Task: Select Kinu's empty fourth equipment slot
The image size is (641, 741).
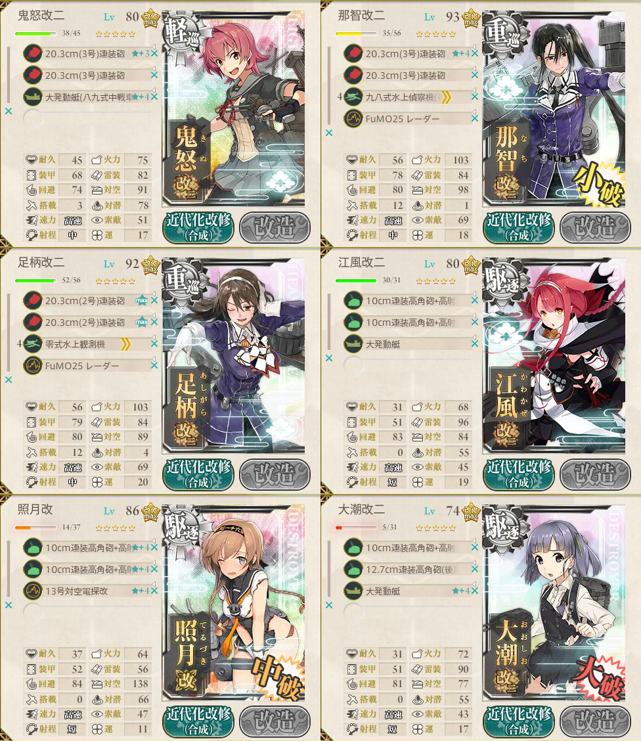Action: pyautogui.click(x=87, y=118)
